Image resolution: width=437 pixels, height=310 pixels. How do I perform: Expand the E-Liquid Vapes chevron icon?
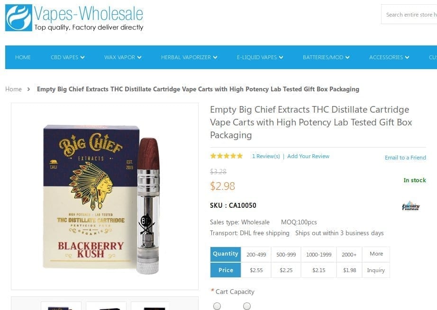coord(281,57)
